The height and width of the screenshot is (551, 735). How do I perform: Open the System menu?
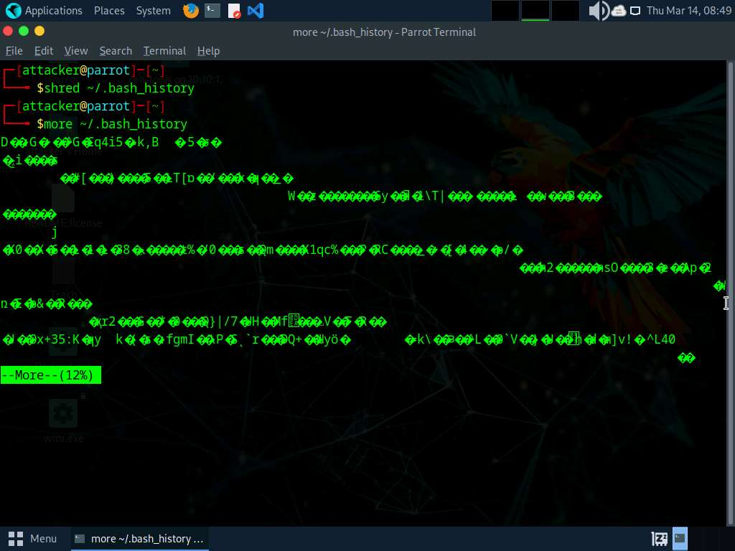pos(153,11)
